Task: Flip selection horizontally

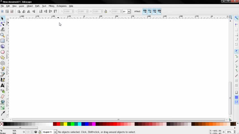Action: pyautogui.click(x=29, y=11)
